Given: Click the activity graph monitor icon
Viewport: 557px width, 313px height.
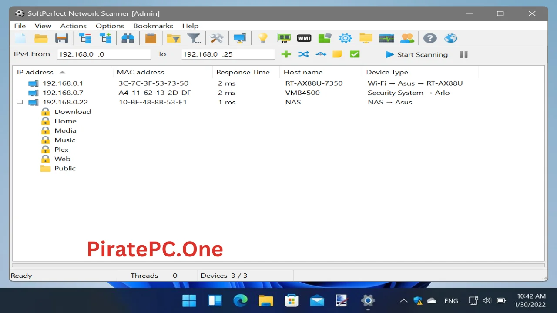Looking at the screenshot, I should (386, 38).
